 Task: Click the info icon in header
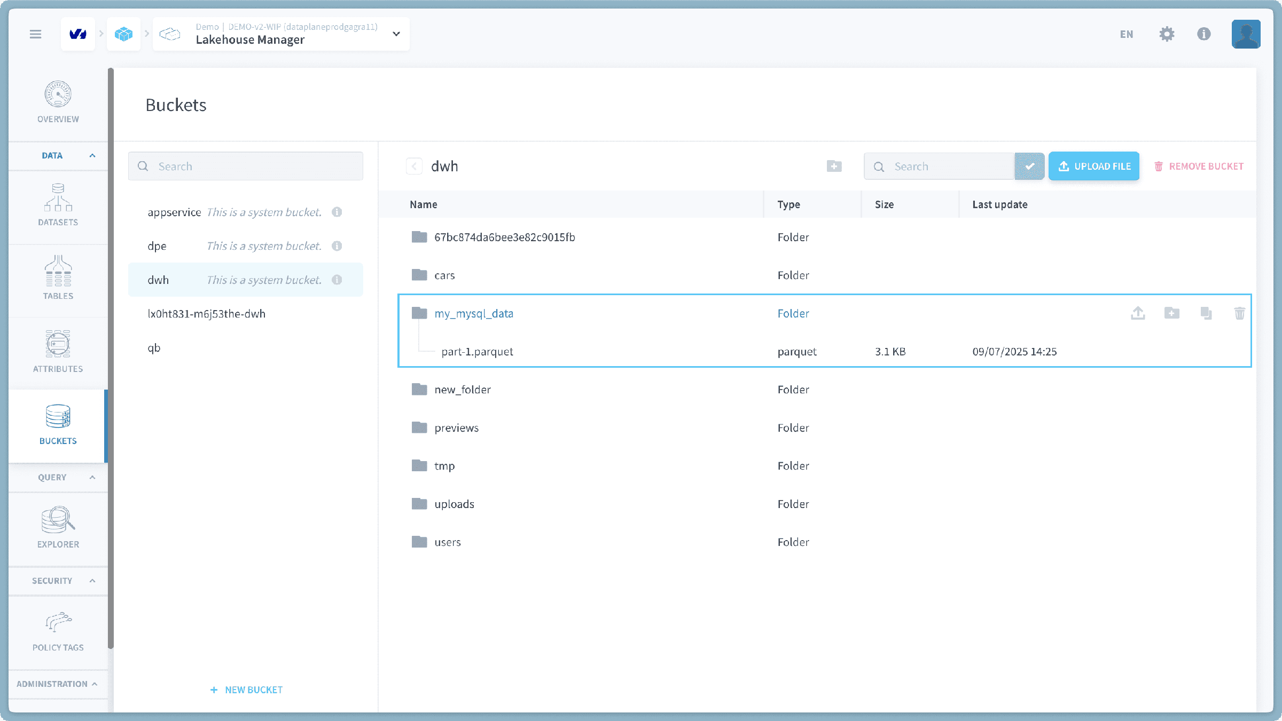(1204, 34)
